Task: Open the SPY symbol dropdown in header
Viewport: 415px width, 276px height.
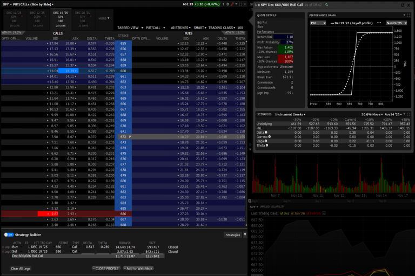Action: click(7, 4)
